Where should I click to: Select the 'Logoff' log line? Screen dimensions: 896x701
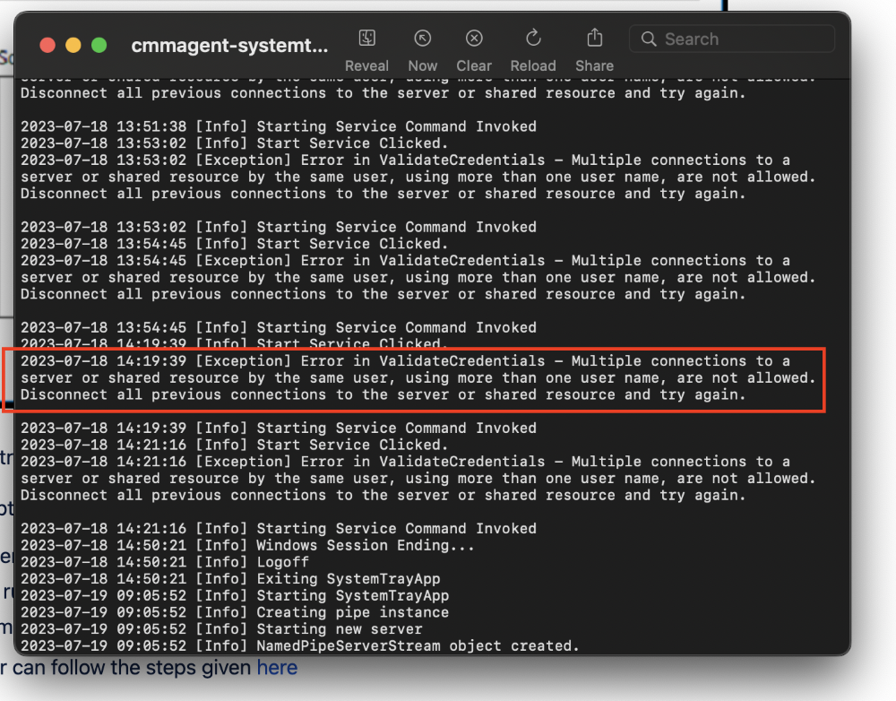(165, 562)
